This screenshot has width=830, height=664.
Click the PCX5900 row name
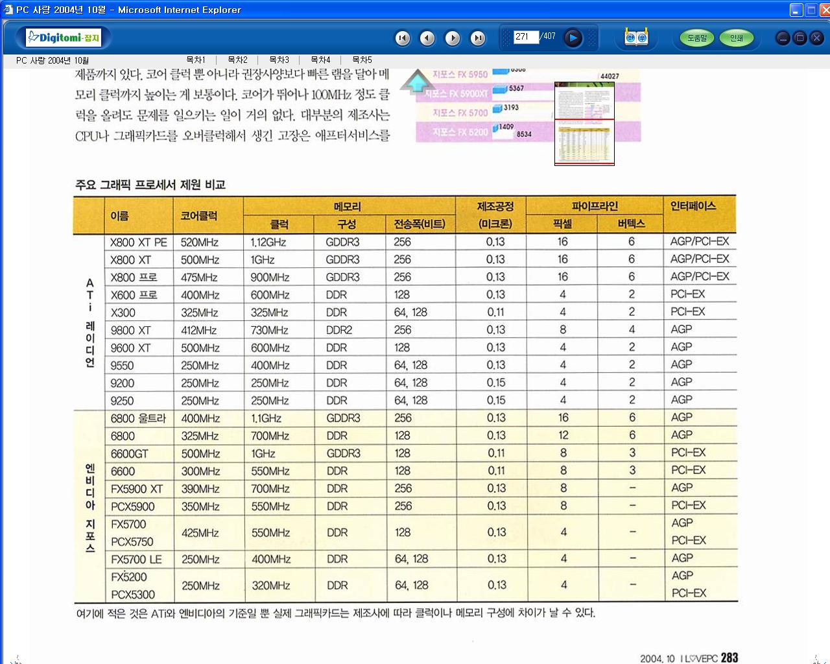[133, 506]
